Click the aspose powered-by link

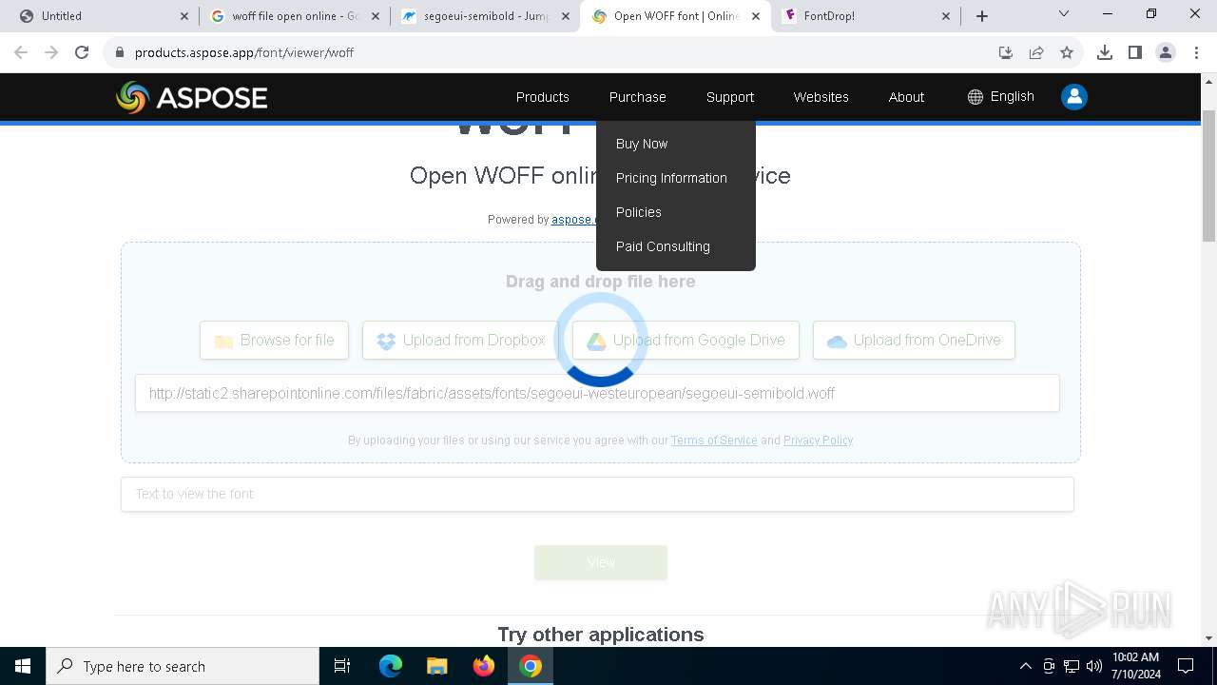tap(573, 220)
